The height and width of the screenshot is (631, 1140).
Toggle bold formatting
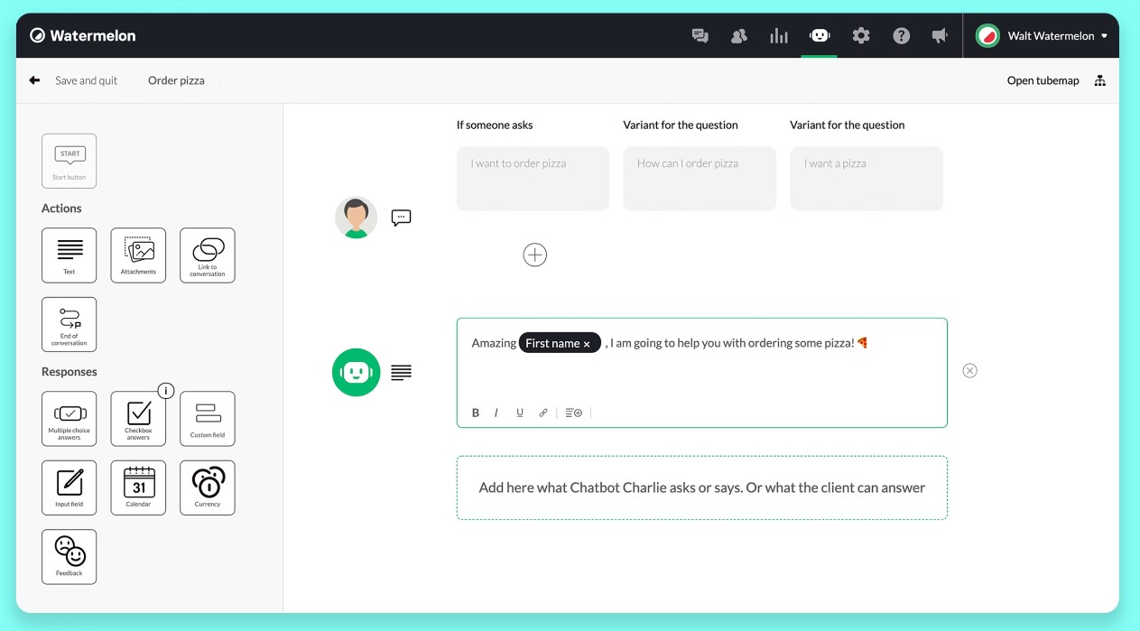tap(476, 413)
